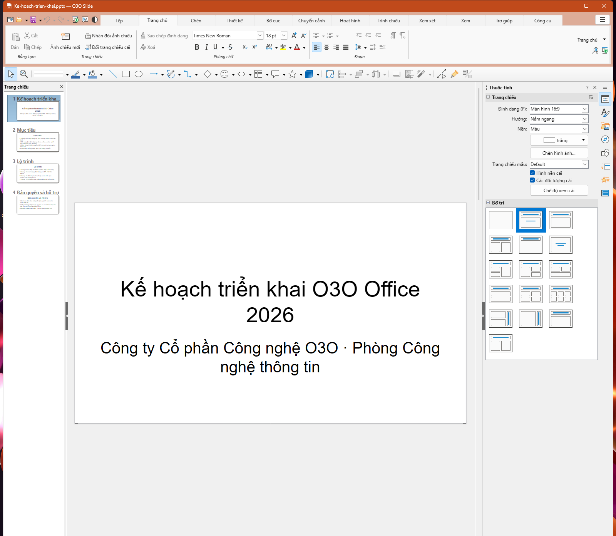Screen dimensions: 616x536
Task: Click the Chế độ xem cái button
Action: (x=559, y=190)
